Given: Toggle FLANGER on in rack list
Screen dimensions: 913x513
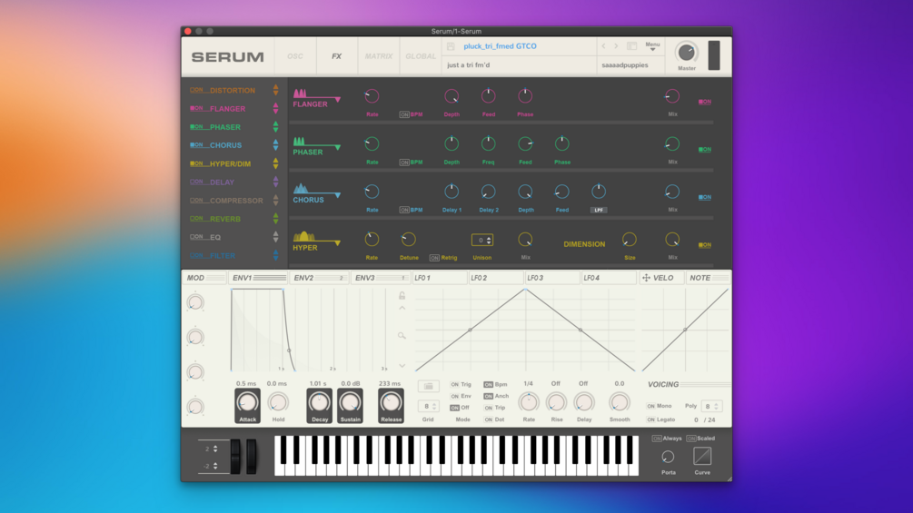Looking at the screenshot, I should 196,108.
